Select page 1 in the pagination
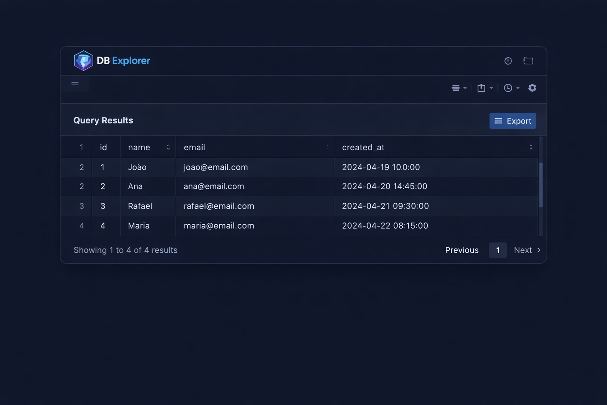The height and width of the screenshot is (405, 607). 498,250
